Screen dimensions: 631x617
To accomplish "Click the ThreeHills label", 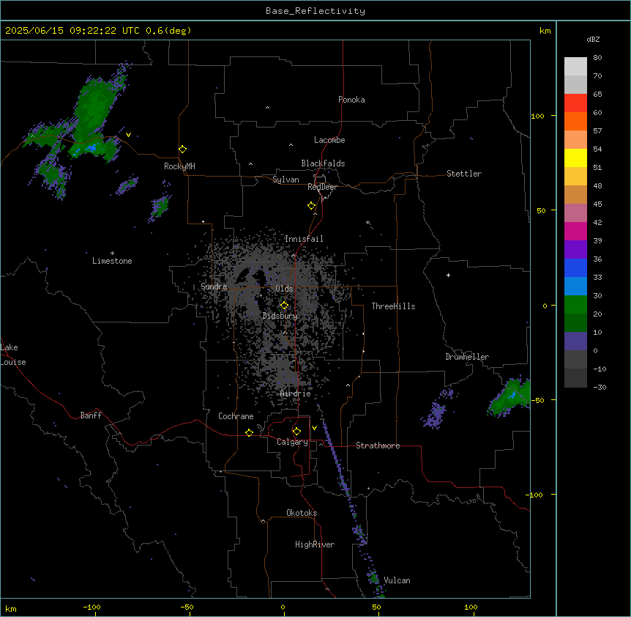I will click(x=393, y=306).
